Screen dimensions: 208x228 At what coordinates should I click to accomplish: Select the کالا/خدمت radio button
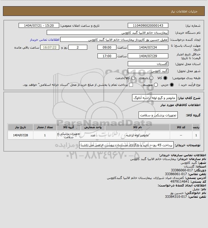coord(133,78)
